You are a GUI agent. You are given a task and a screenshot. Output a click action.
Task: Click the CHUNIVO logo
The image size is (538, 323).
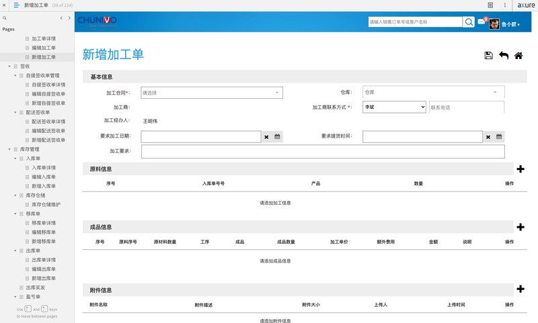click(x=97, y=21)
